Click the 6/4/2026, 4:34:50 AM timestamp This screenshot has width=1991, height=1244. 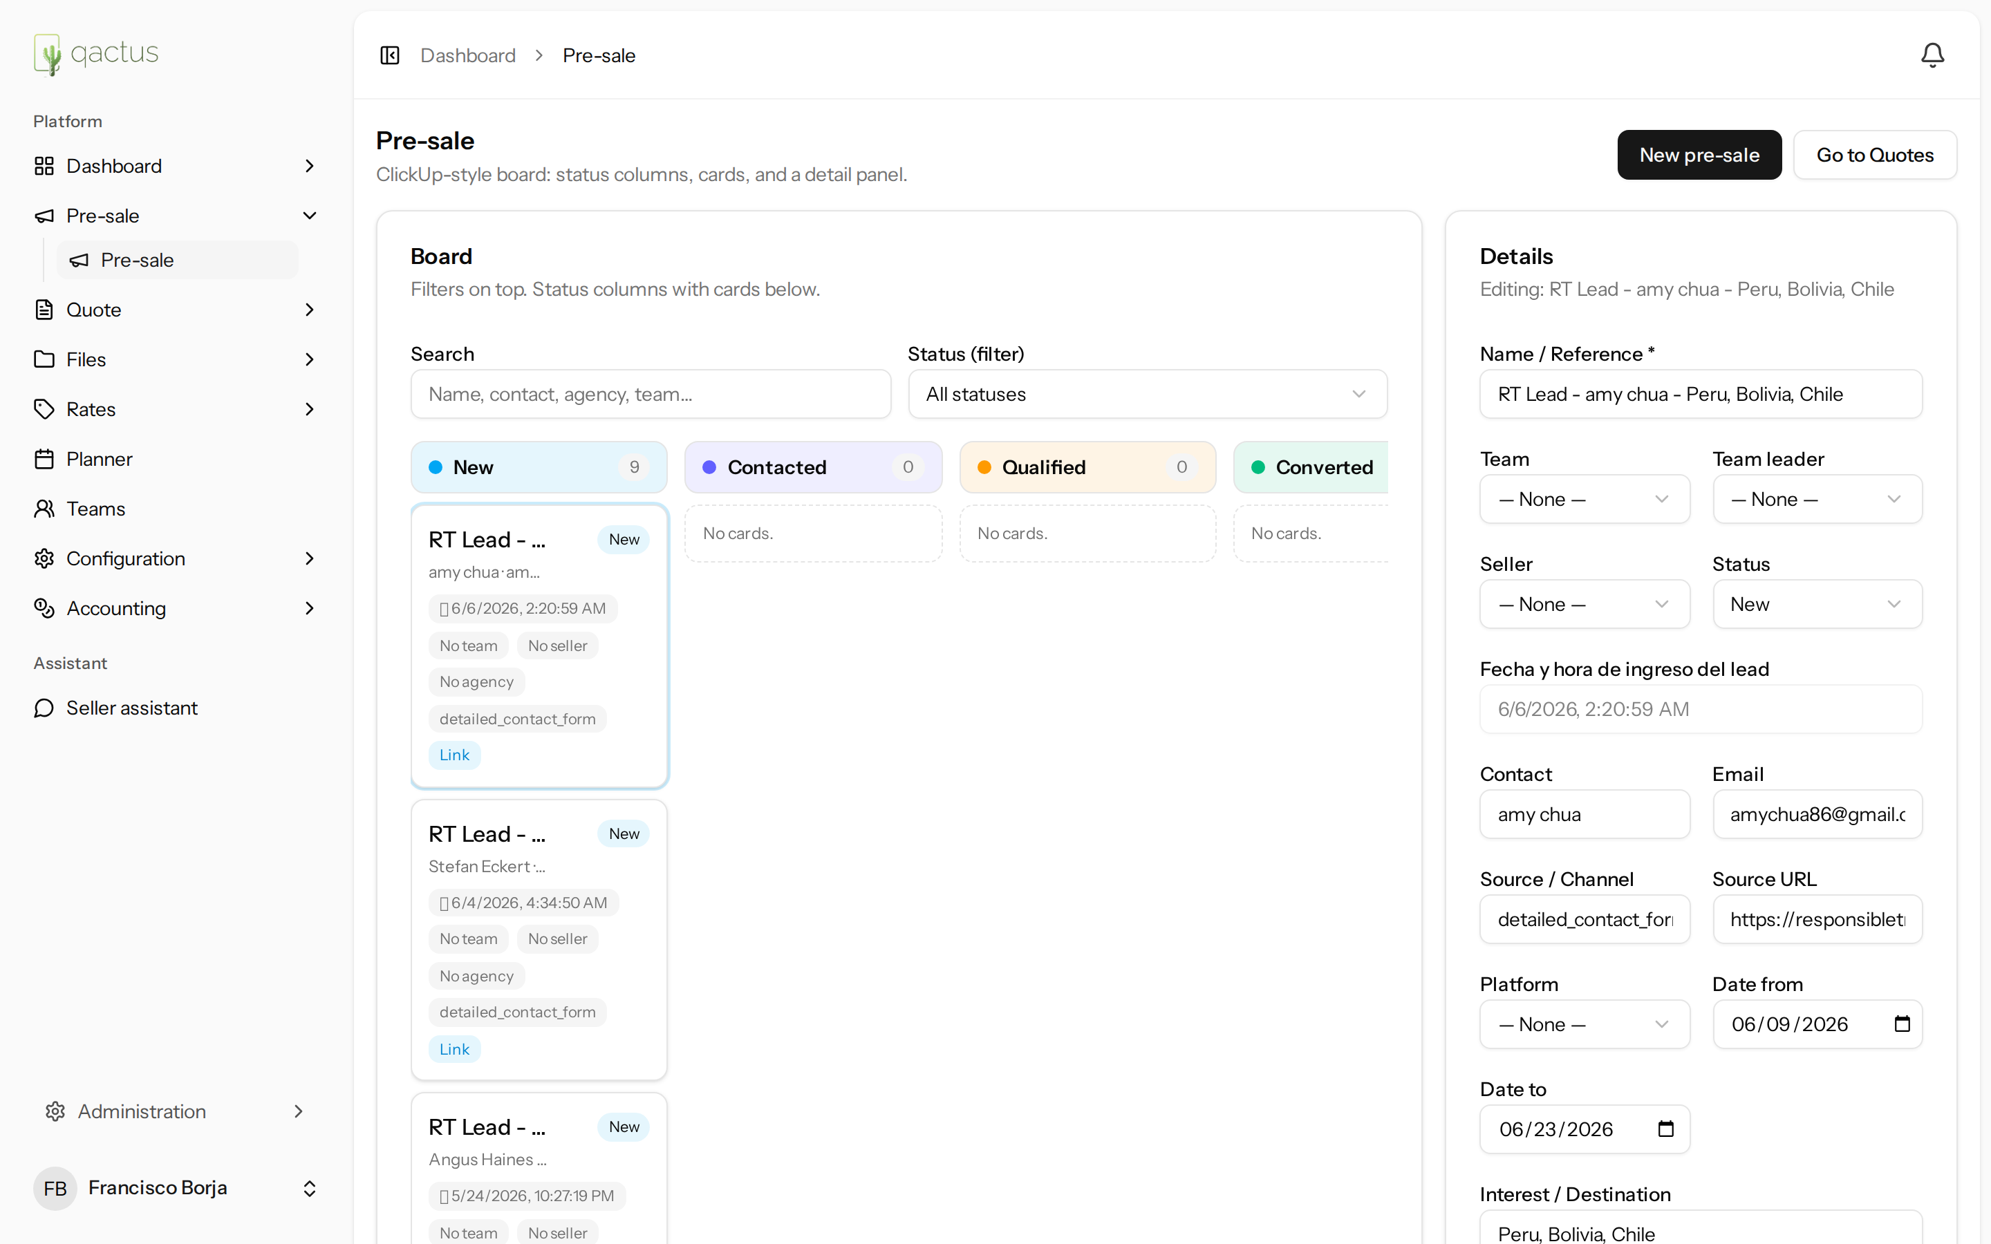(523, 903)
